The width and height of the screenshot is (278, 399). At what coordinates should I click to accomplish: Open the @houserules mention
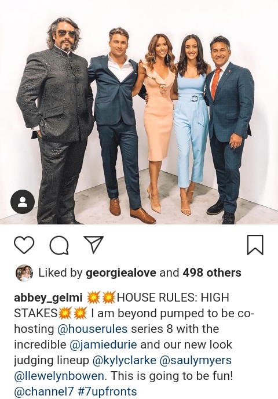pos(93,329)
